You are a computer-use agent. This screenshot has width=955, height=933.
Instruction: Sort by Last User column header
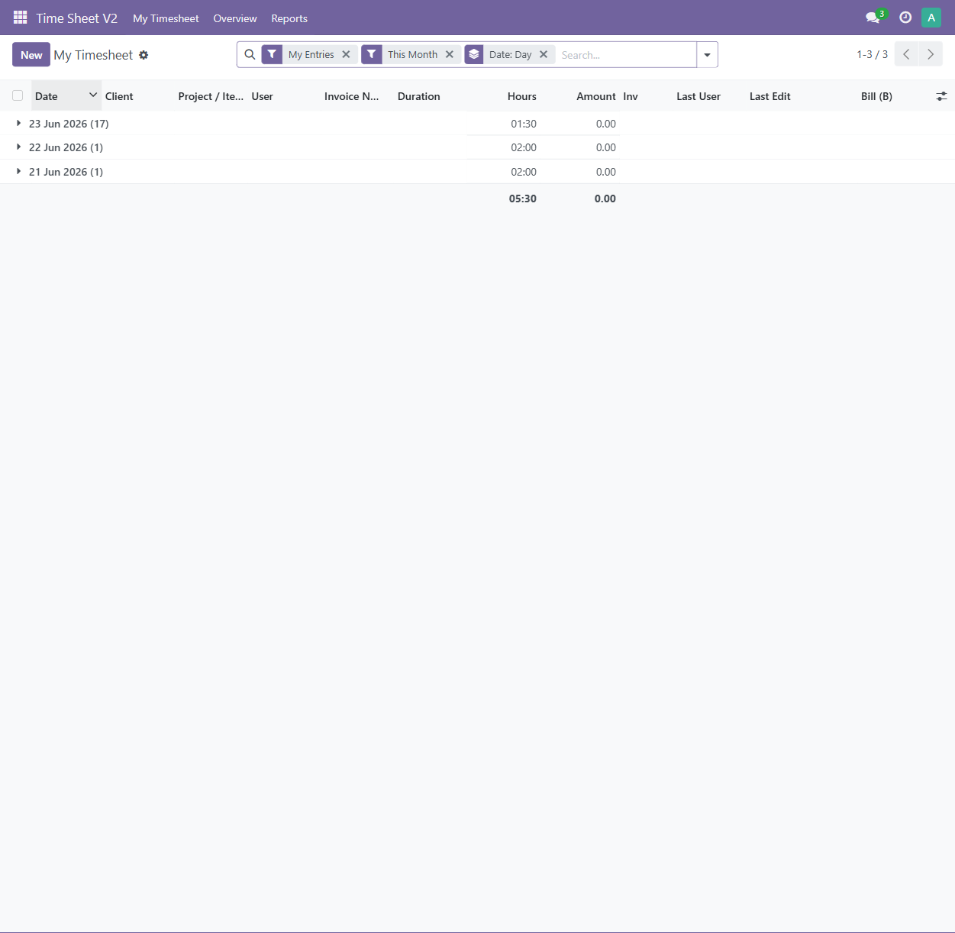699,96
